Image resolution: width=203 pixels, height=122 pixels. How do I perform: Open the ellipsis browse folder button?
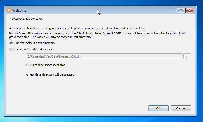[x=187, y=56]
